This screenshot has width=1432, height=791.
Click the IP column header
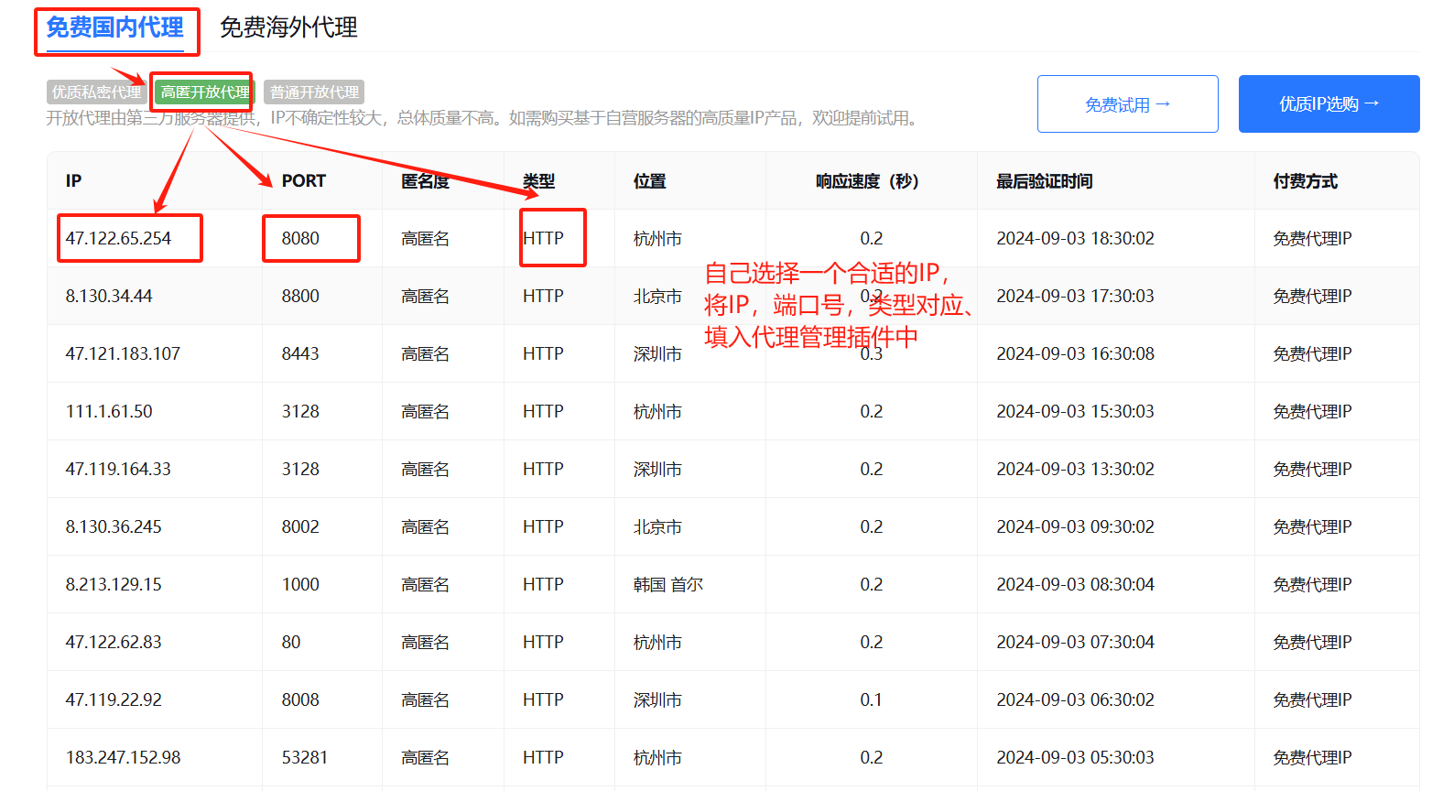tap(73, 181)
